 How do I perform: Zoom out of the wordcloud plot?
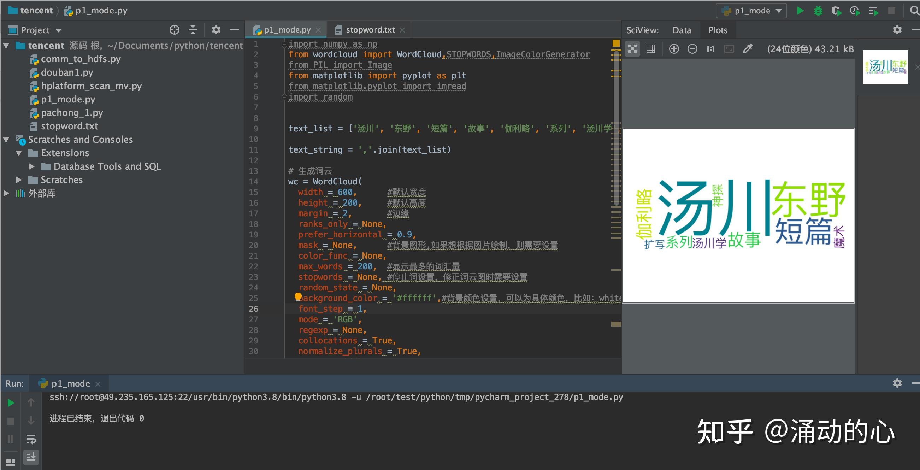(x=692, y=48)
